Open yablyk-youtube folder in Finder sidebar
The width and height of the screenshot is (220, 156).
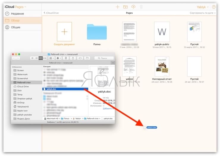[24, 115]
